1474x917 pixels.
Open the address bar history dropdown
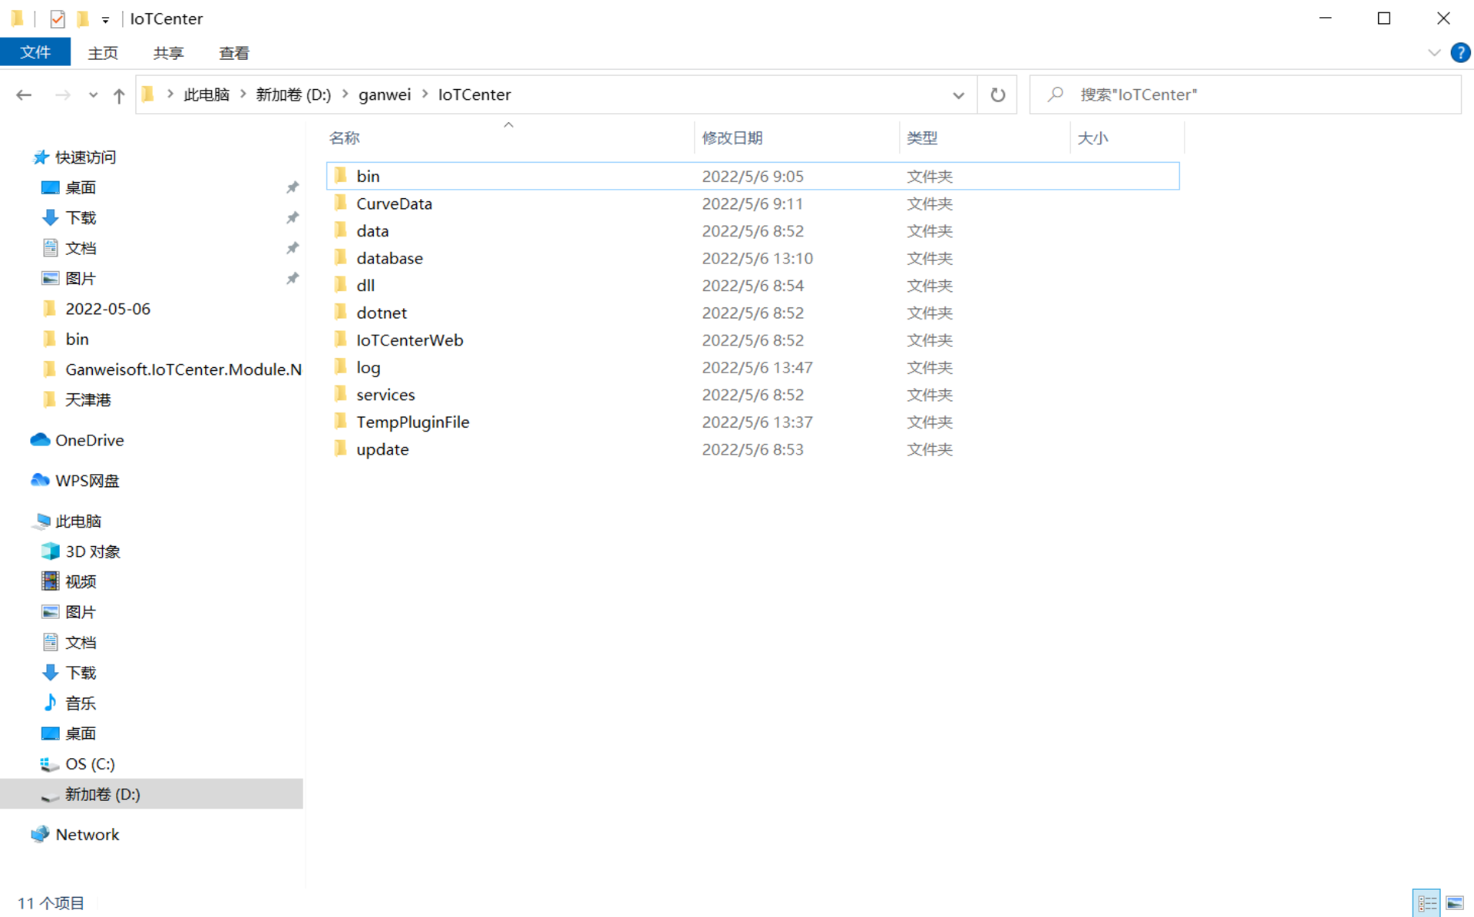tap(958, 95)
